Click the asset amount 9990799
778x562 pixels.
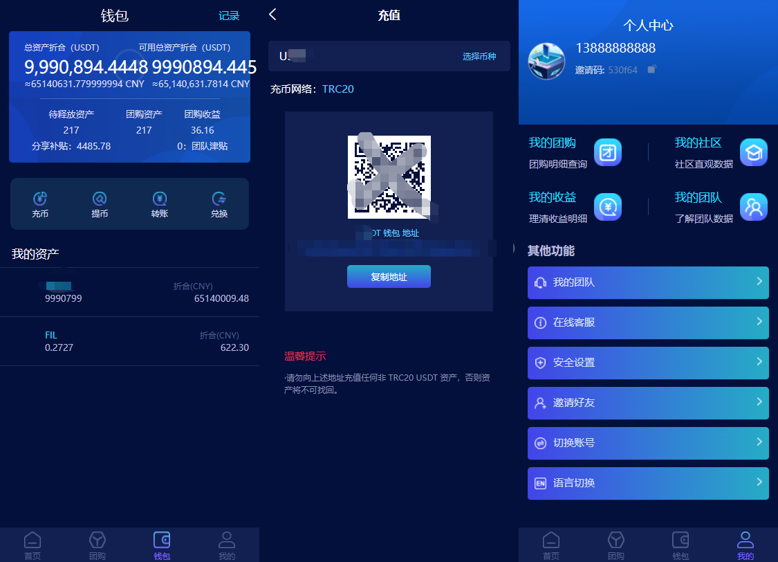click(64, 298)
